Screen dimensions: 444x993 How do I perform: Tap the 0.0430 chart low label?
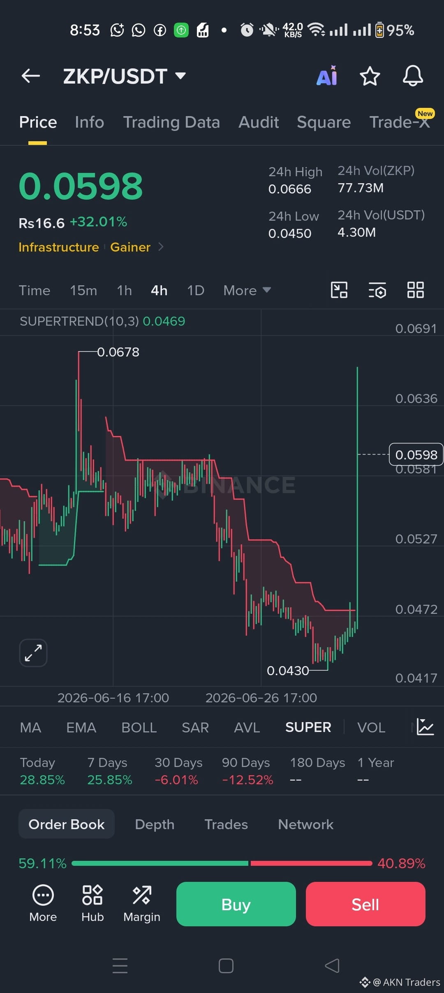tap(288, 671)
